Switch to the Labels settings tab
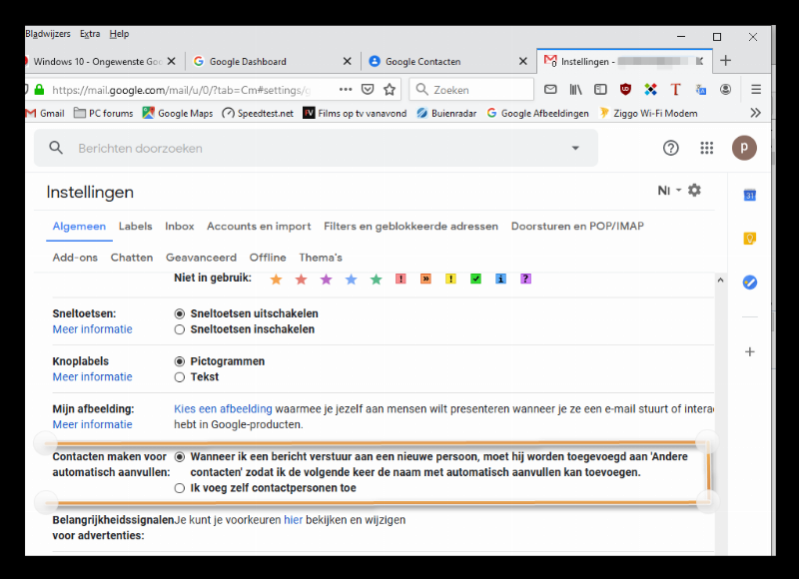 click(x=135, y=227)
